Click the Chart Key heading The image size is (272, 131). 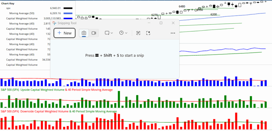(x=8, y=4)
